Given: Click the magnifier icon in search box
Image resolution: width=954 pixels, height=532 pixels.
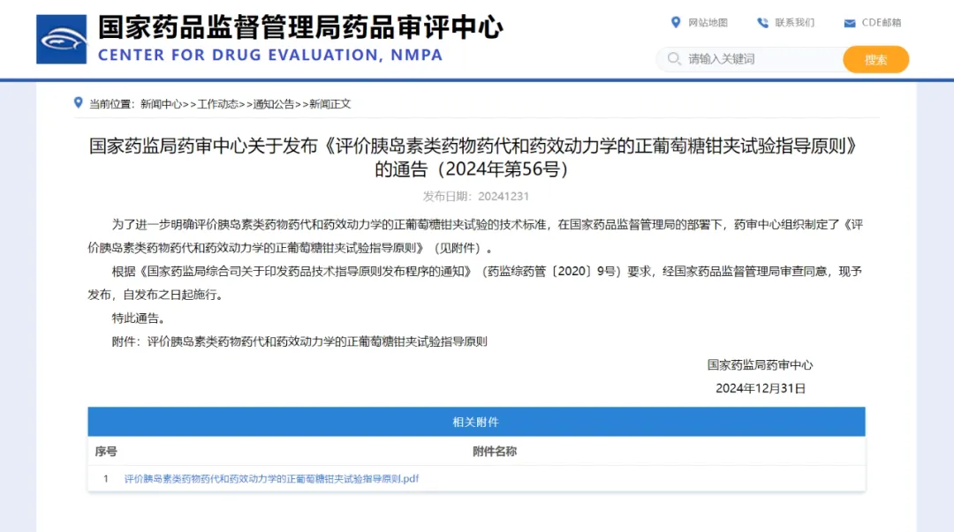Looking at the screenshot, I should point(674,59).
